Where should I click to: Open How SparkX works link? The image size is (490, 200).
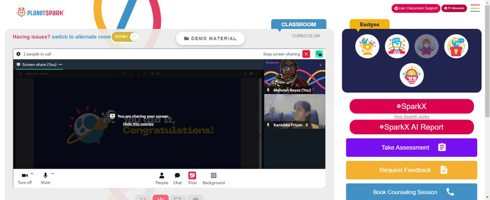point(412,117)
